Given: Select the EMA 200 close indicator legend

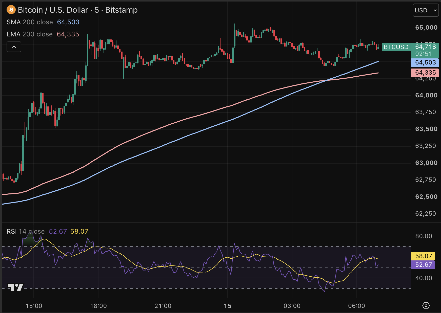Looking at the screenshot, I should pyautogui.click(x=43, y=34).
